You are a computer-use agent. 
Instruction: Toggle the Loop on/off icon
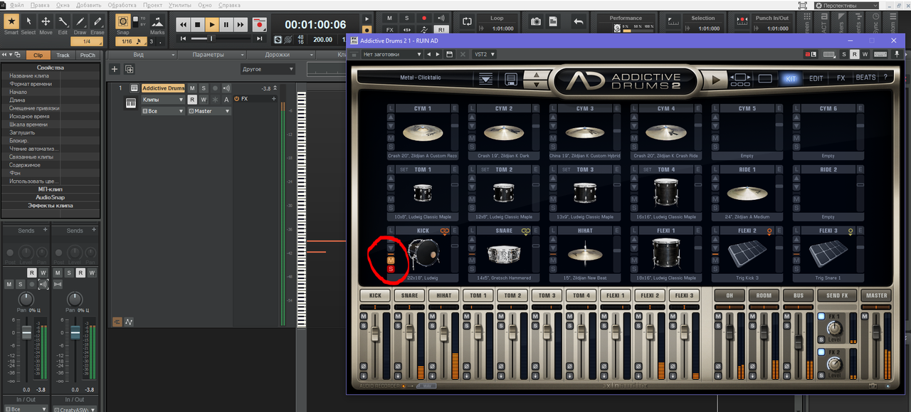(467, 22)
